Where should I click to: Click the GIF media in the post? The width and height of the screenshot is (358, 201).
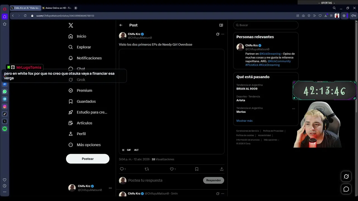(172, 102)
